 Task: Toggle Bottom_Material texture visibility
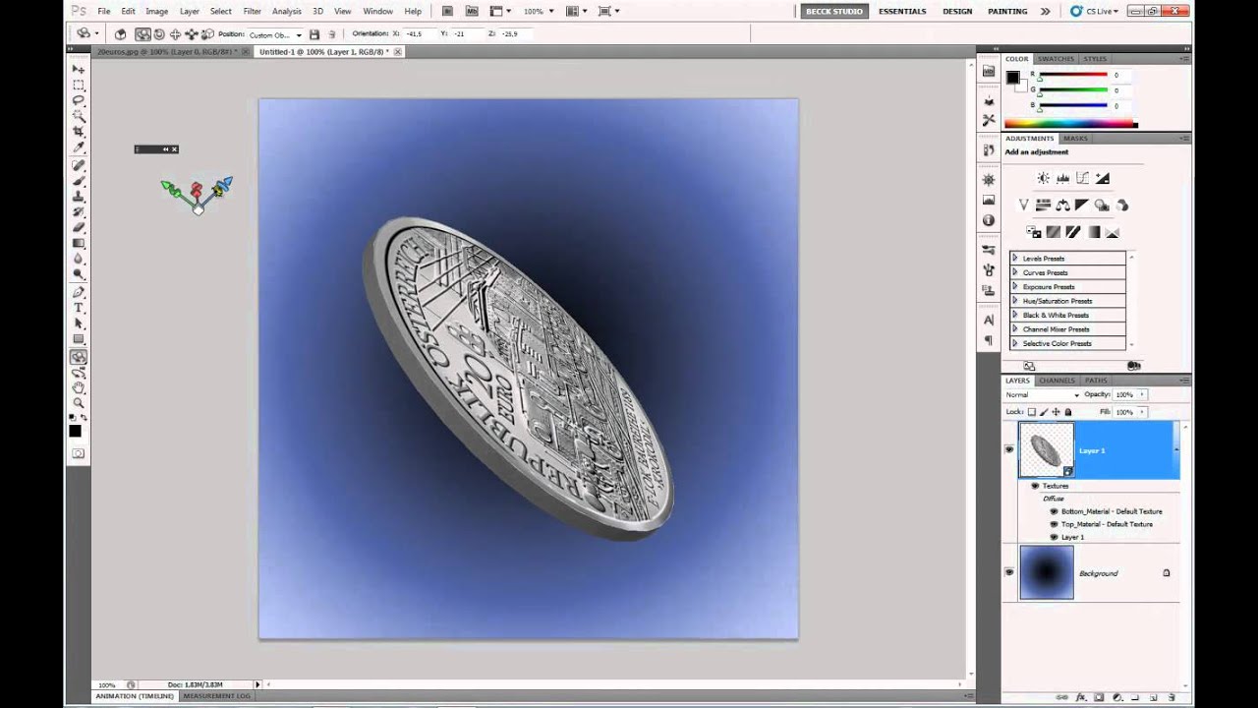(x=1054, y=511)
